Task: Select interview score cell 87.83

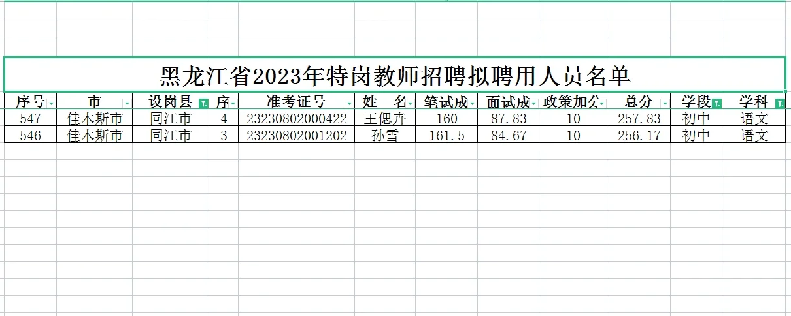Action: 509,119
